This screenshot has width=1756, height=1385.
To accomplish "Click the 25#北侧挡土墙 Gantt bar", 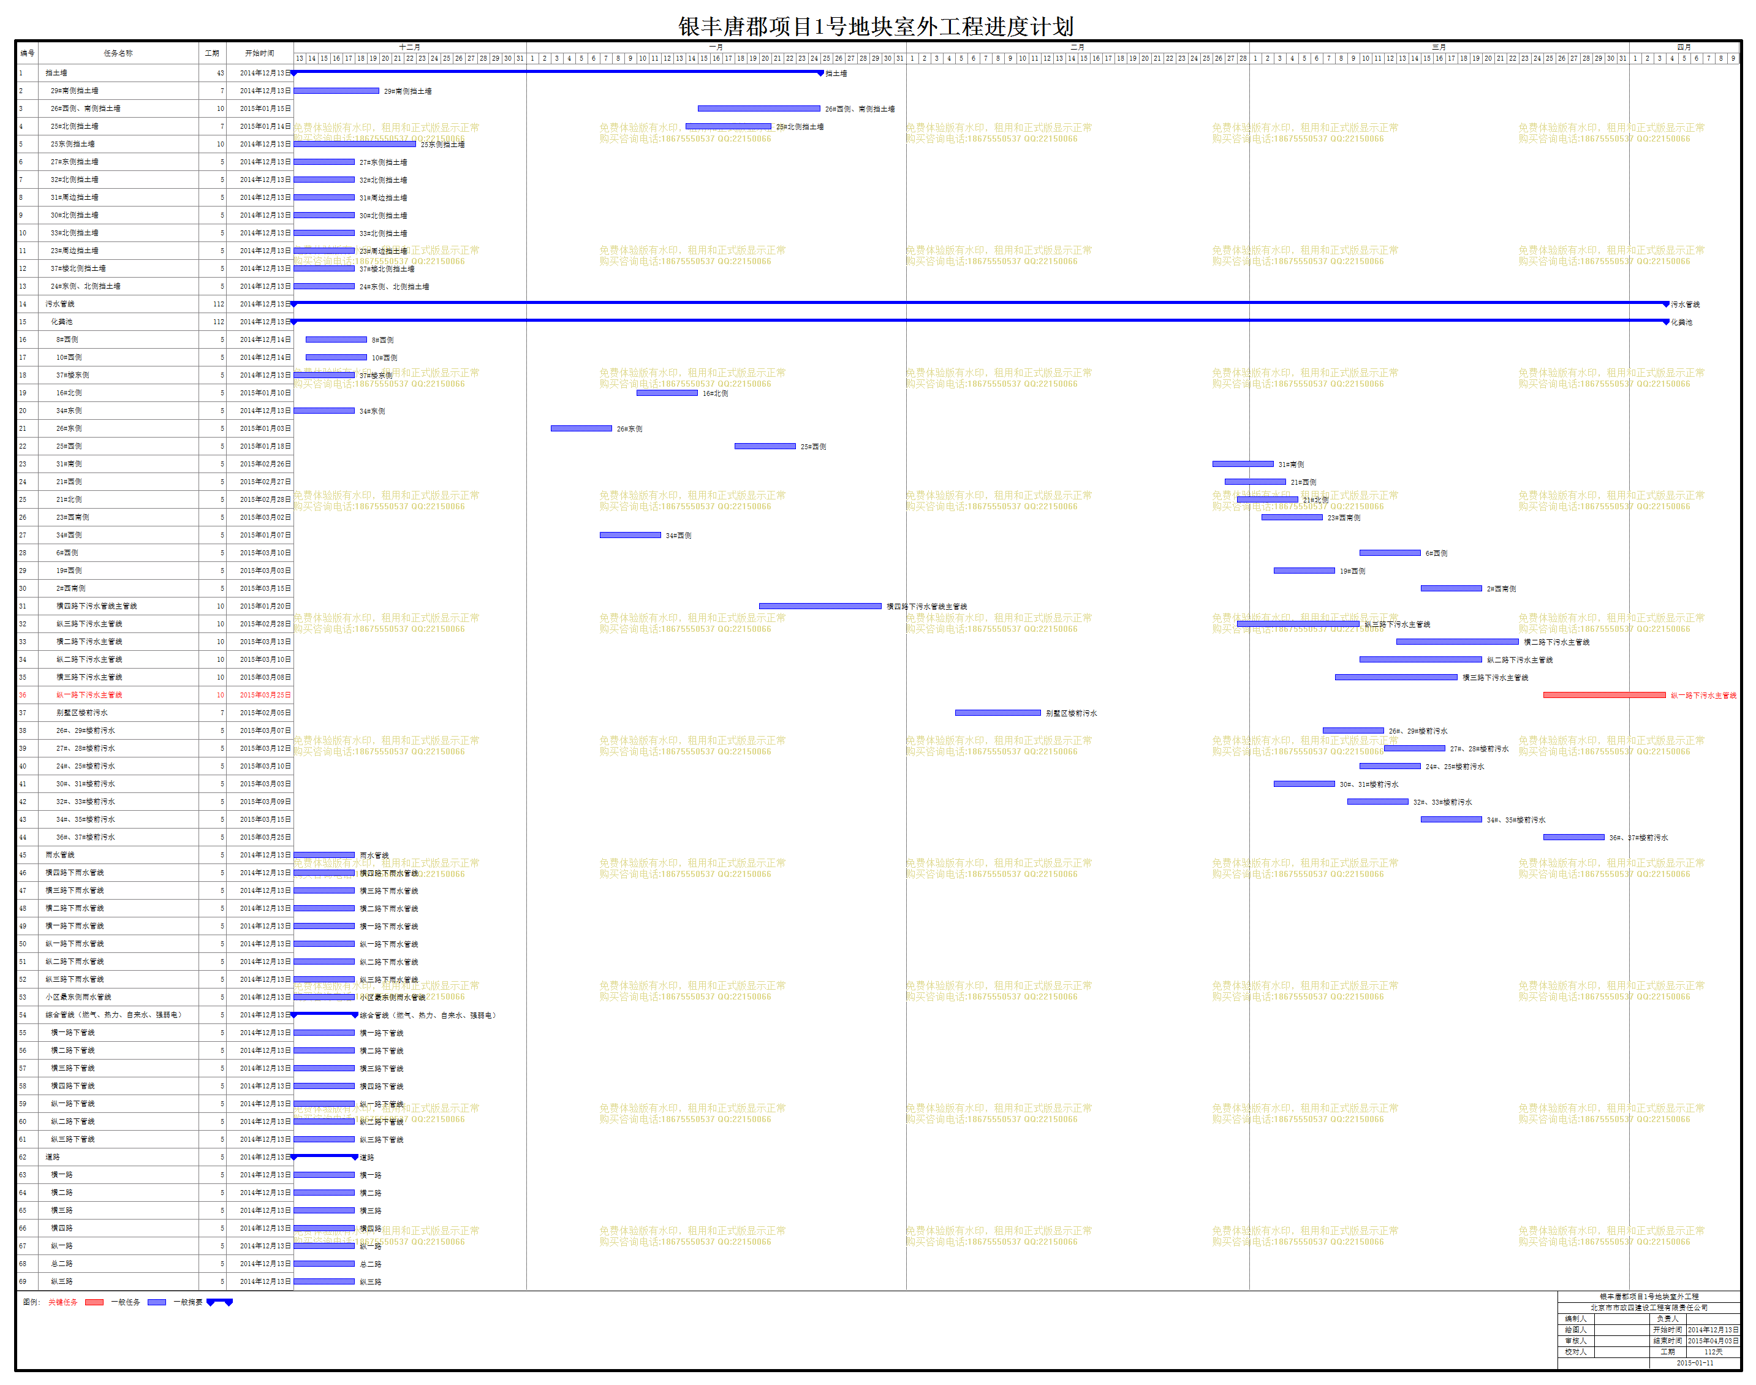I will tap(728, 126).
